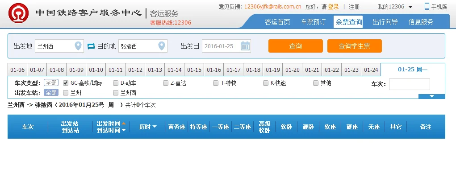Select 全部 for departure station filter
This screenshot has height=194, width=456.
pos(51,93)
